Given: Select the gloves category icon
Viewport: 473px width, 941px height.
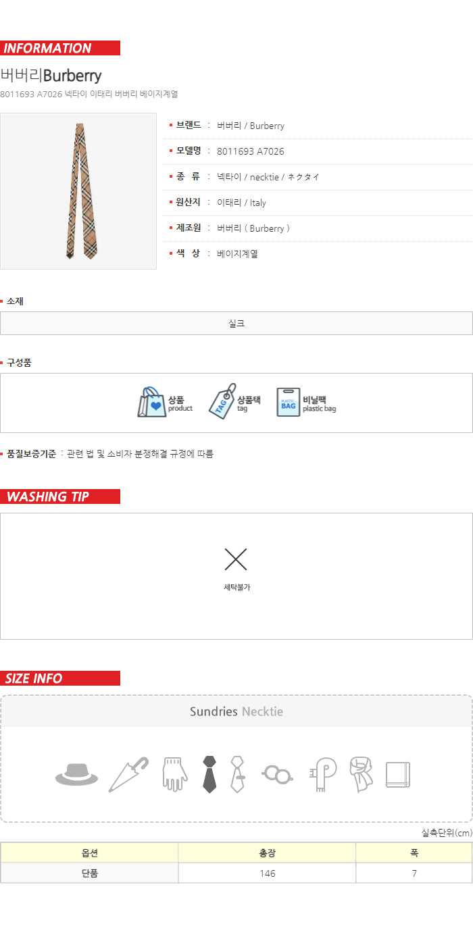Looking at the screenshot, I should click(x=174, y=774).
